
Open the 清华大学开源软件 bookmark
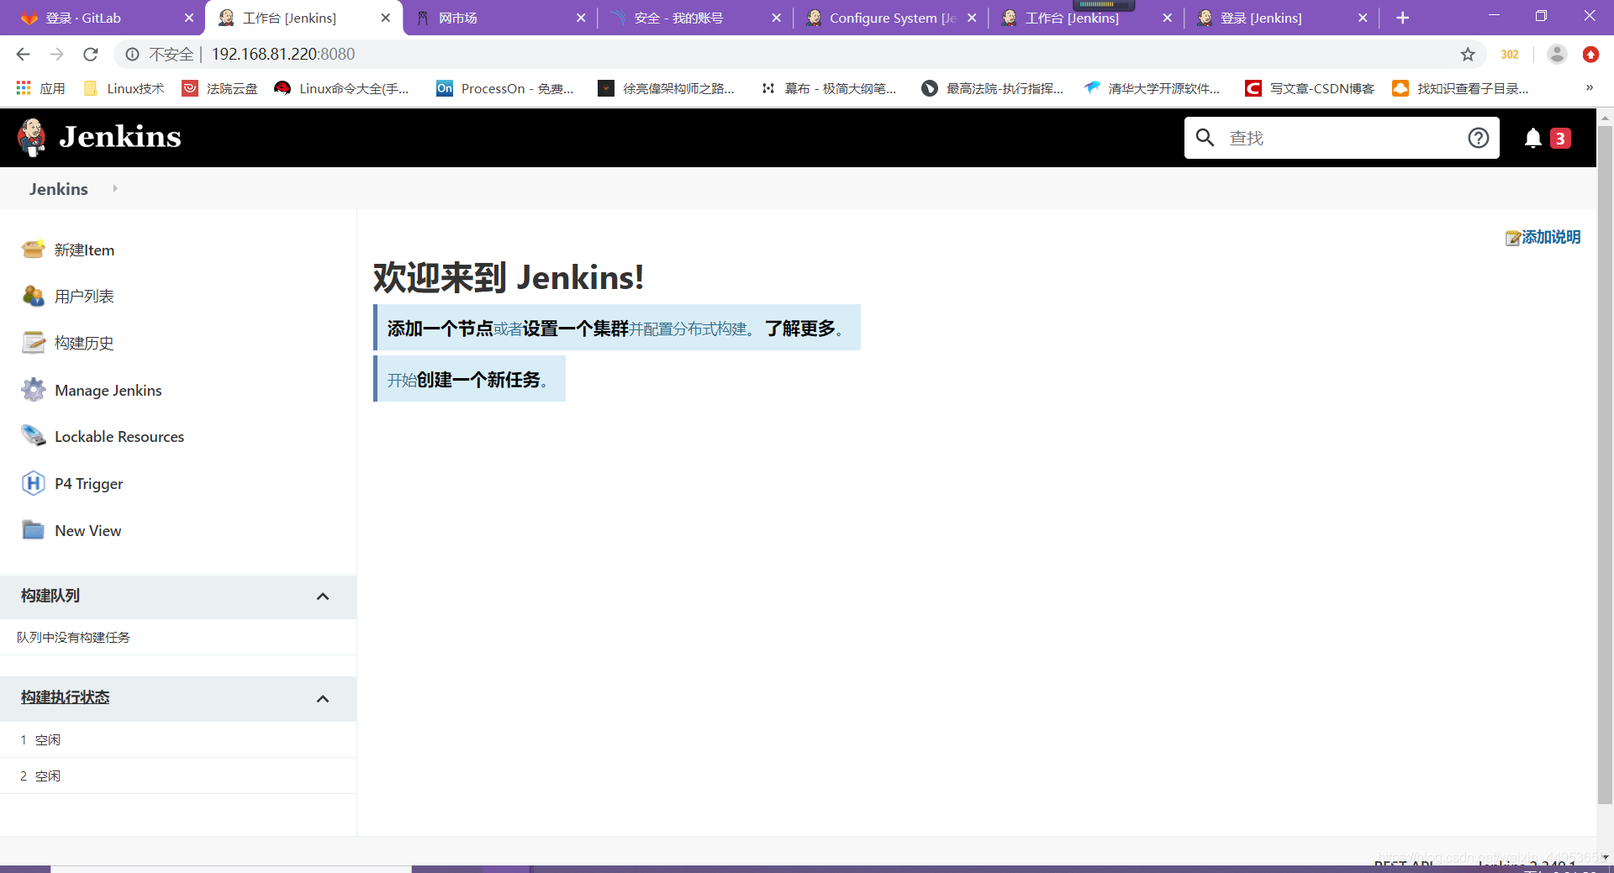[x=1152, y=88]
